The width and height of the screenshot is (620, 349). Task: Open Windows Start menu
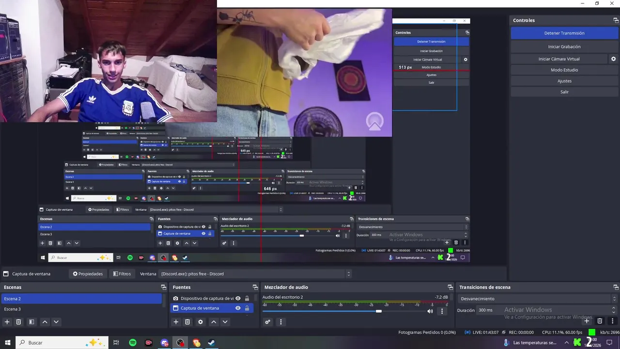[8, 343]
